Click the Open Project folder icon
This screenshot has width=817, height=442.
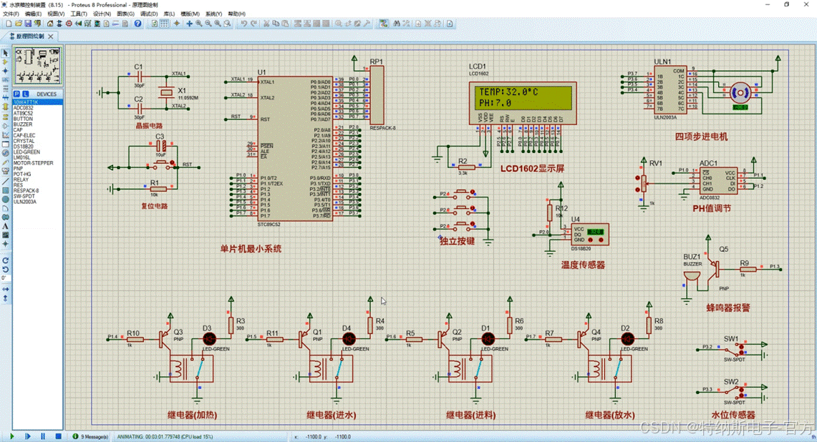(x=18, y=24)
